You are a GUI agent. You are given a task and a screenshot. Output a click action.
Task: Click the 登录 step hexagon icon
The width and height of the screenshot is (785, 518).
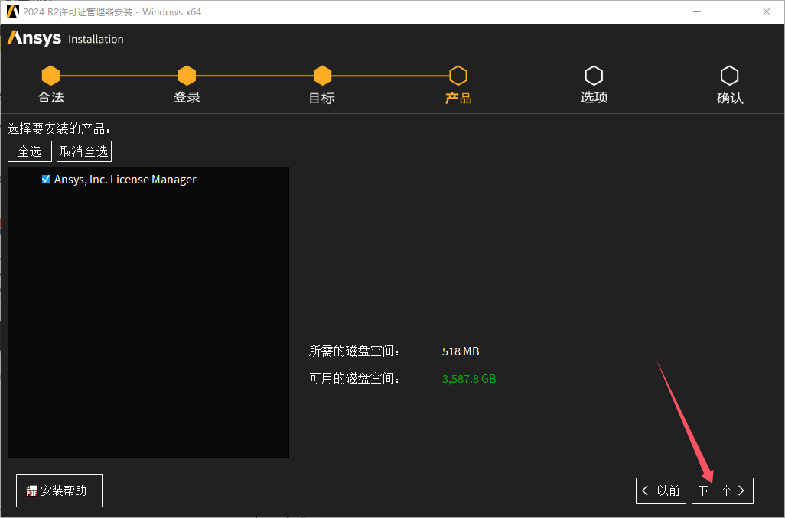187,75
